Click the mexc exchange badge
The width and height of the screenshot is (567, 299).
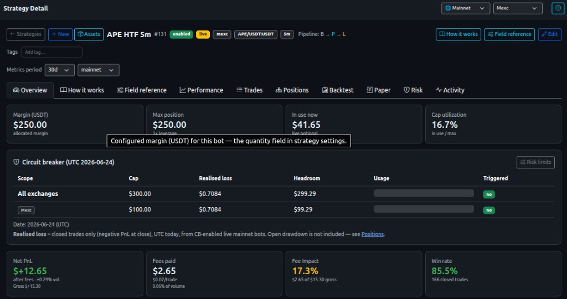(222, 34)
